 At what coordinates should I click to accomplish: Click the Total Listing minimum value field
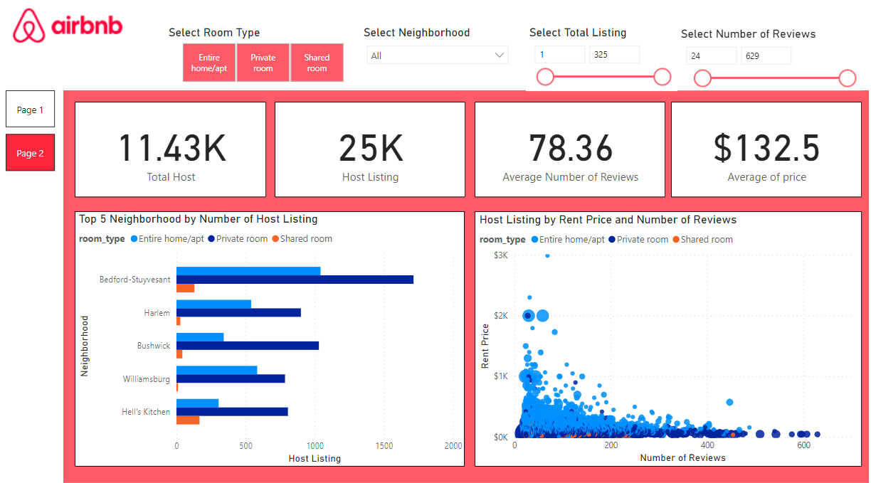click(559, 54)
